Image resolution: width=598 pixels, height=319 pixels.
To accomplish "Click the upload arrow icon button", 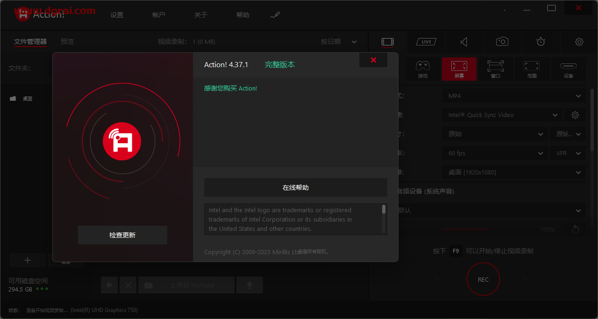I will pos(249,285).
